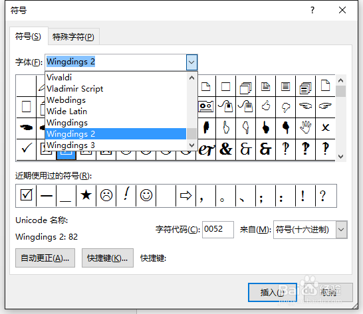
Task: Choose recently used upright exclamation mark
Action: 305,196
